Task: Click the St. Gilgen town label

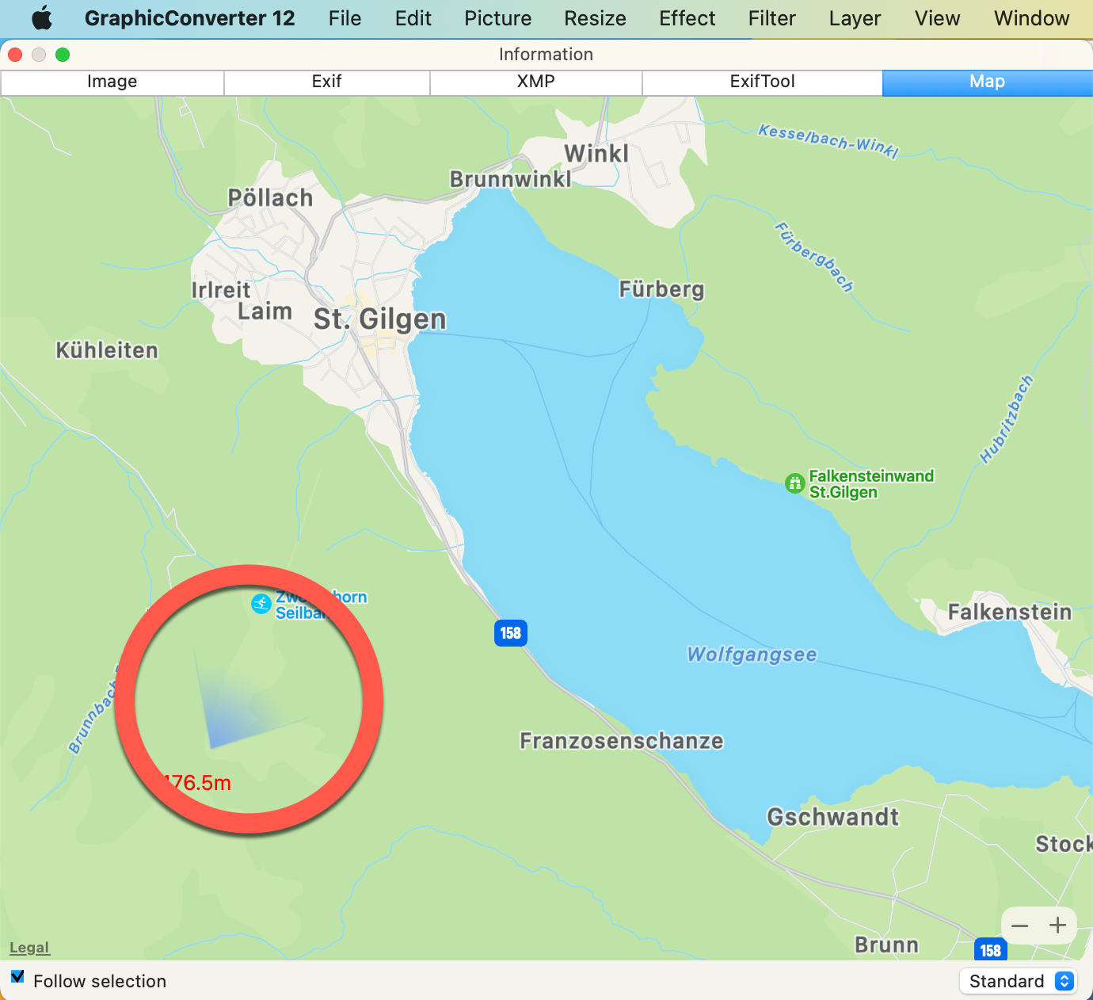Action: (x=380, y=319)
